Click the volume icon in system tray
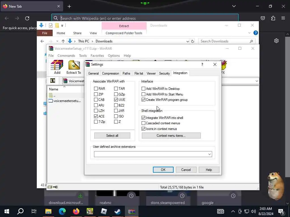 [x=253, y=211]
